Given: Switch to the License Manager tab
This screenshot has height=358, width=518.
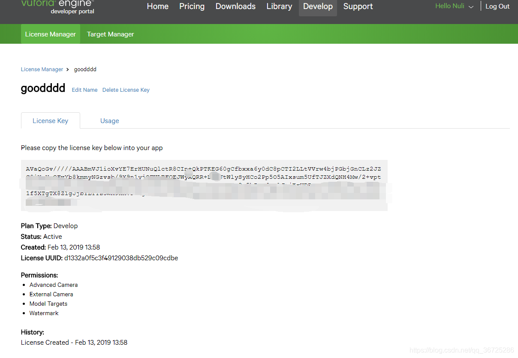Looking at the screenshot, I should [x=51, y=34].
